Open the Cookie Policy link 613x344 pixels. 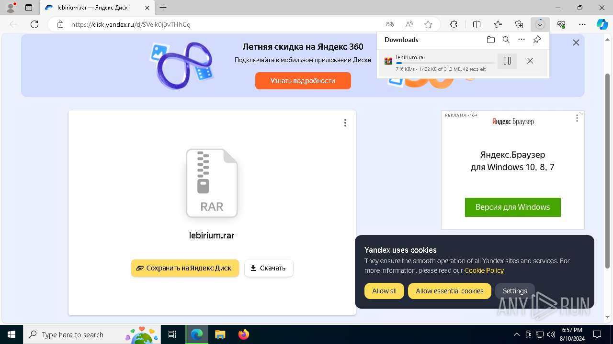[484, 270]
